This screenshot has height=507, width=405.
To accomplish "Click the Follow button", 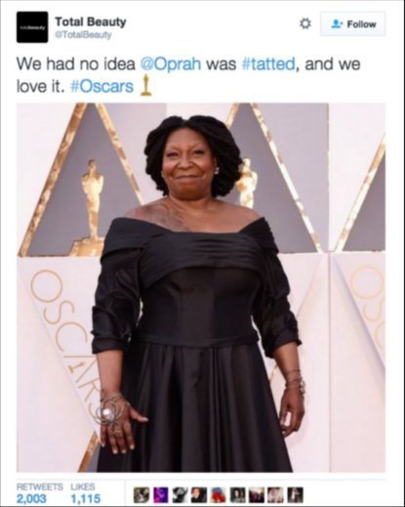I will pos(353,24).
